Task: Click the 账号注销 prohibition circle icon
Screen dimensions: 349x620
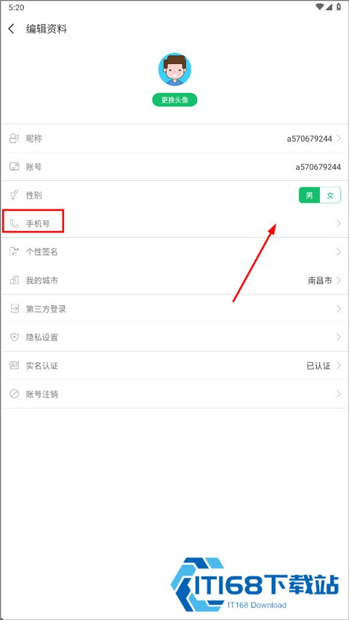Action: tap(15, 394)
